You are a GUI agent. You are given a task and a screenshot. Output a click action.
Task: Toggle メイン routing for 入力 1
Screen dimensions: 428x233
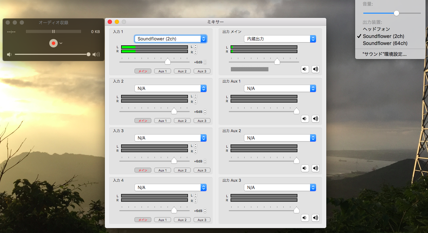(143, 71)
